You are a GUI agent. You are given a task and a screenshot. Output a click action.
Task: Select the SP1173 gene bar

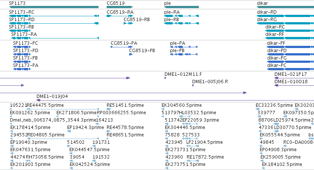pos(54,7)
